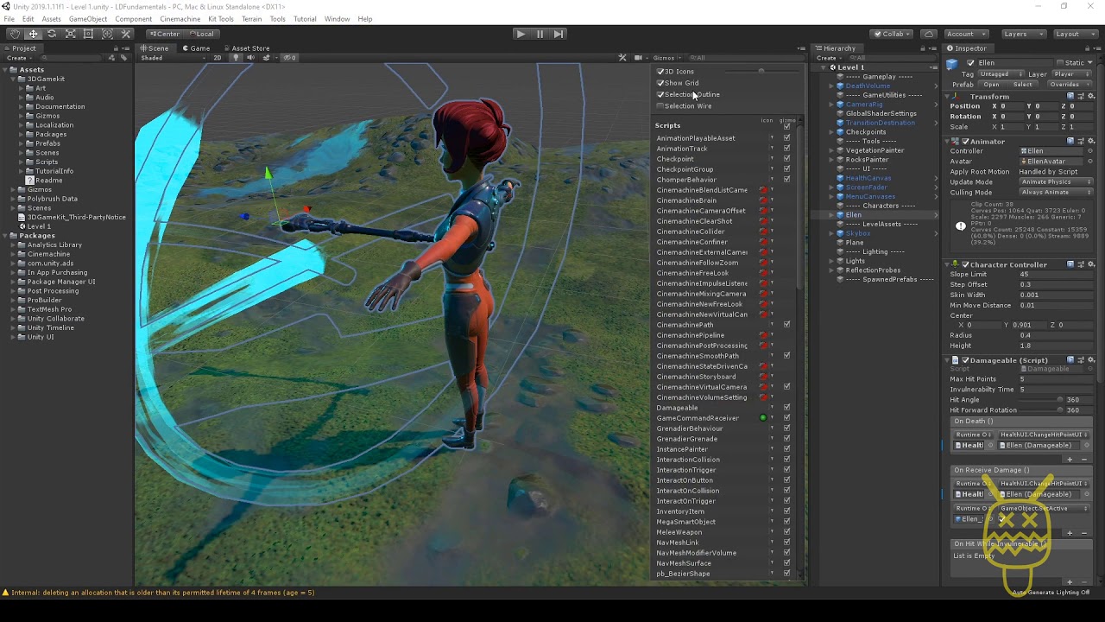Image resolution: width=1105 pixels, height=622 pixels.
Task: Switch to the Game tab
Action: 196,48
